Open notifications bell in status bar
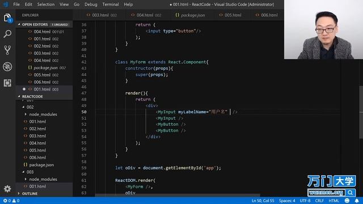The height and width of the screenshot is (204, 363). coord(357,201)
